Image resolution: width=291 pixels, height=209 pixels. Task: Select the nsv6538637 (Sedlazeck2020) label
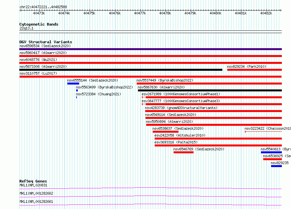click(178, 128)
